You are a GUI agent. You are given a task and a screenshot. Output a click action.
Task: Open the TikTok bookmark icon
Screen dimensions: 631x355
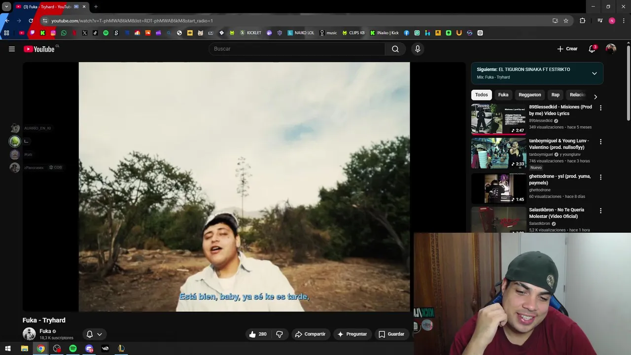tap(95, 33)
